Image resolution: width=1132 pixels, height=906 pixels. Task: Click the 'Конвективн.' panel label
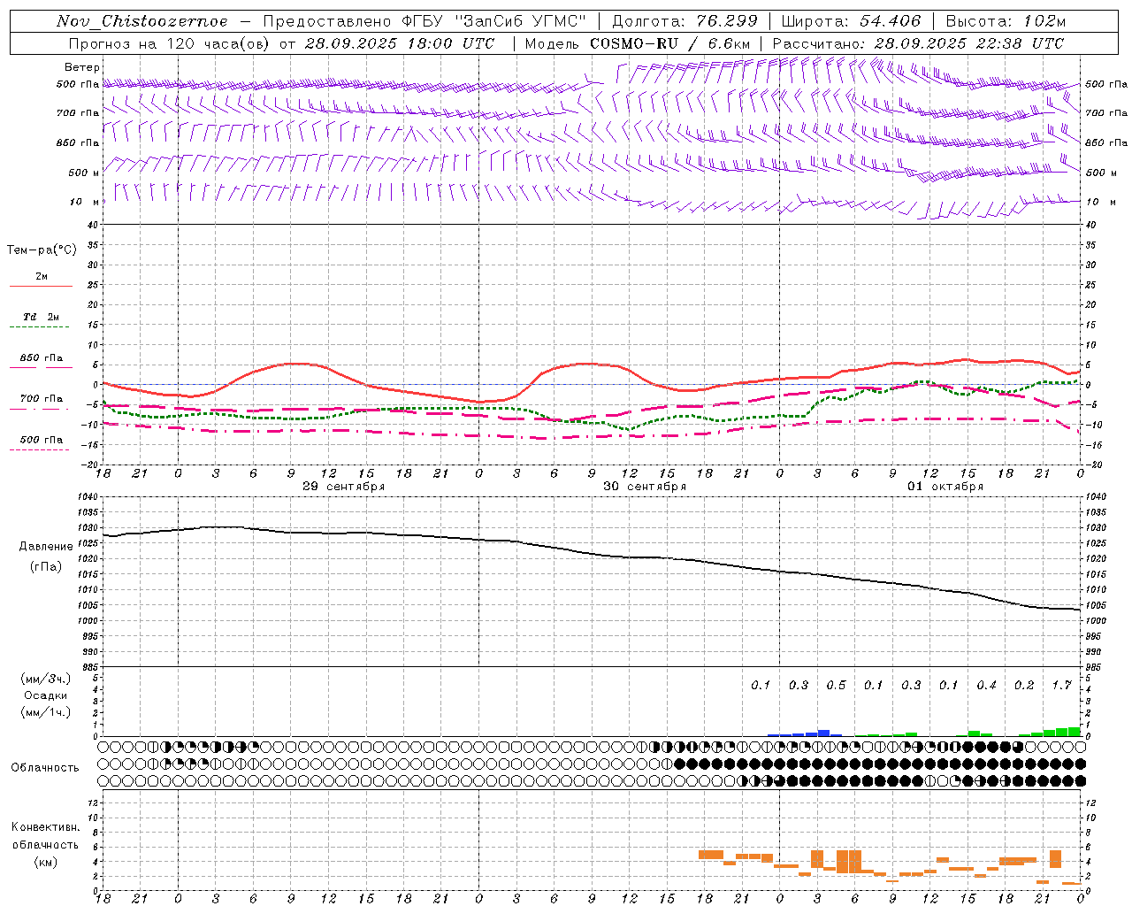45,827
